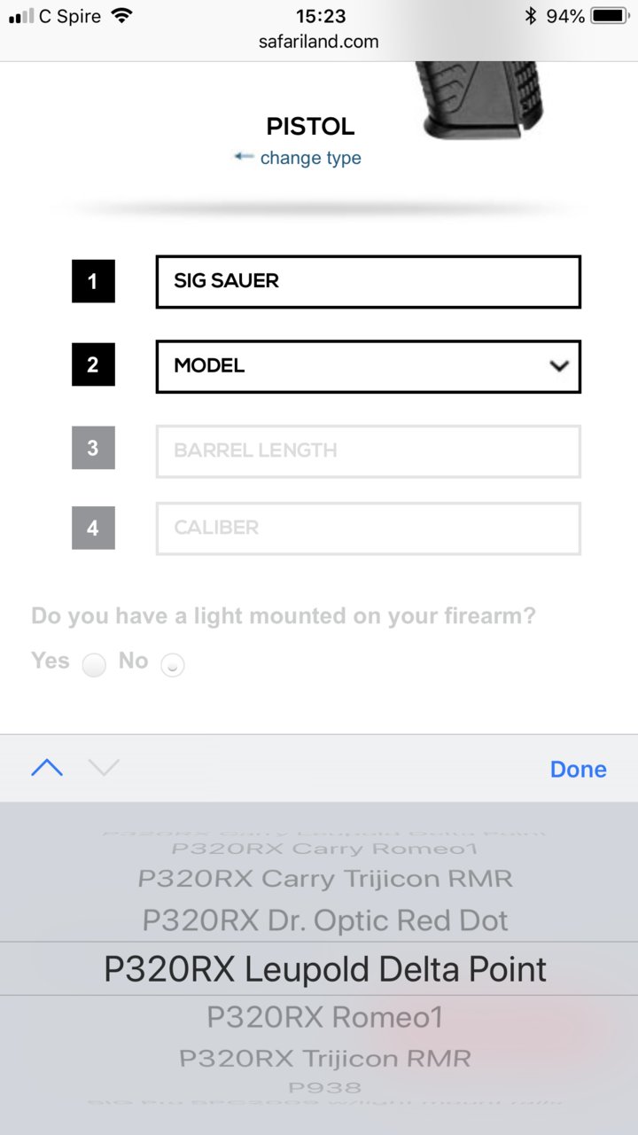Open the SIG SAUER manufacturer selector
This screenshot has width=638, height=1135.
(x=369, y=282)
